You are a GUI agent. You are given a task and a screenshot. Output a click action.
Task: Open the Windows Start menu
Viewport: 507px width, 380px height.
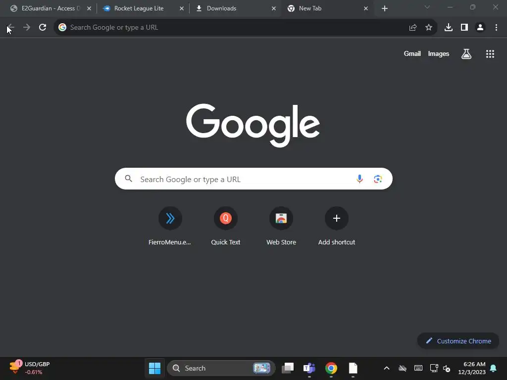tap(154, 368)
